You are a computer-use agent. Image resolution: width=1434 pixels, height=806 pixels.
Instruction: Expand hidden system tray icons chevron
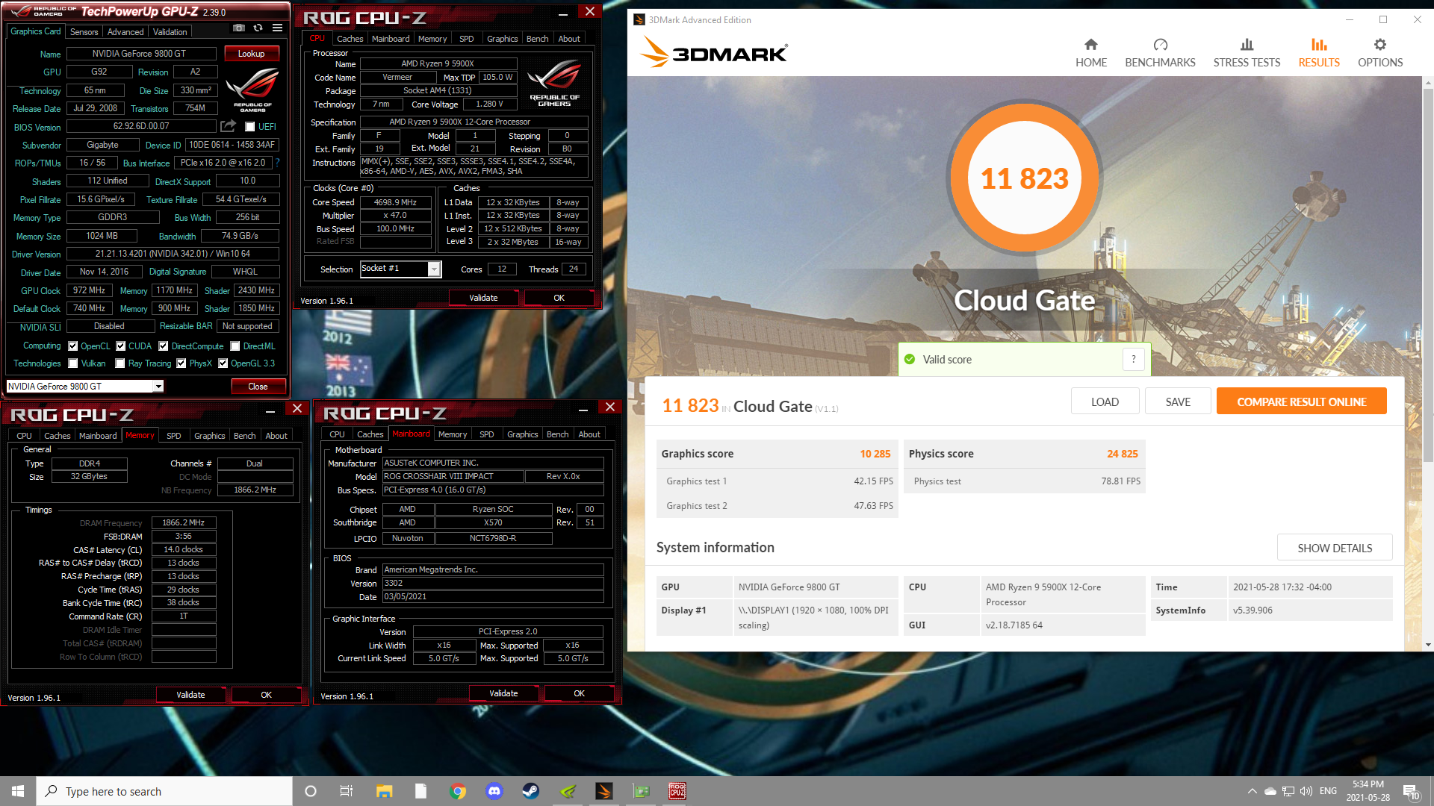tap(1252, 791)
